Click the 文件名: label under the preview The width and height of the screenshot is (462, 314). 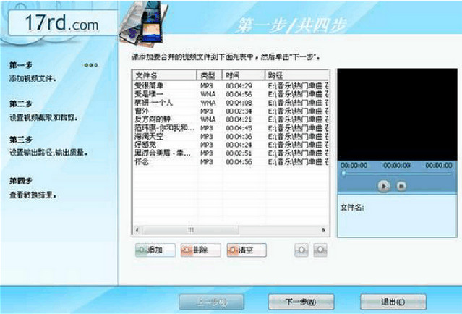tap(352, 208)
